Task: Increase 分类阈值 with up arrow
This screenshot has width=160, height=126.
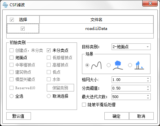Action: click(148, 87)
